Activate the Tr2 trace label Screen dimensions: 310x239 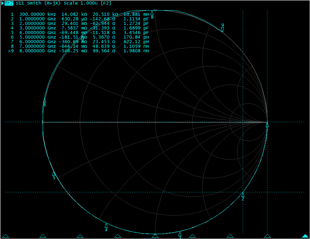9,3
